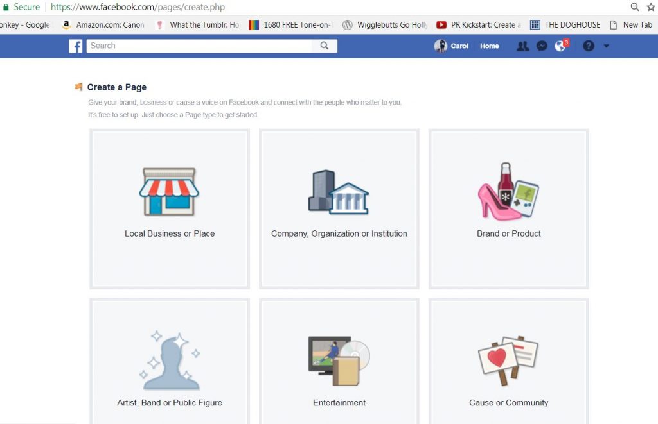
Task: Select Cause or Community label
Action: 509,403
